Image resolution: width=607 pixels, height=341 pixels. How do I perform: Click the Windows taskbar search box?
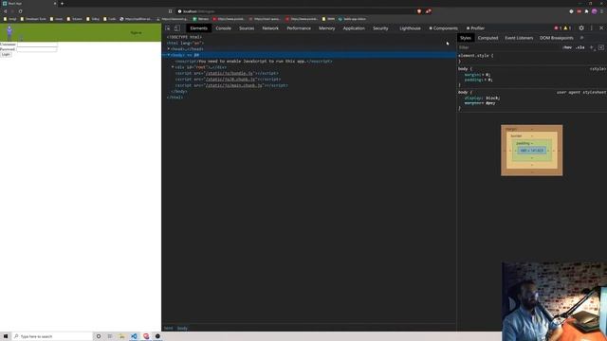pyautogui.click(x=52, y=336)
